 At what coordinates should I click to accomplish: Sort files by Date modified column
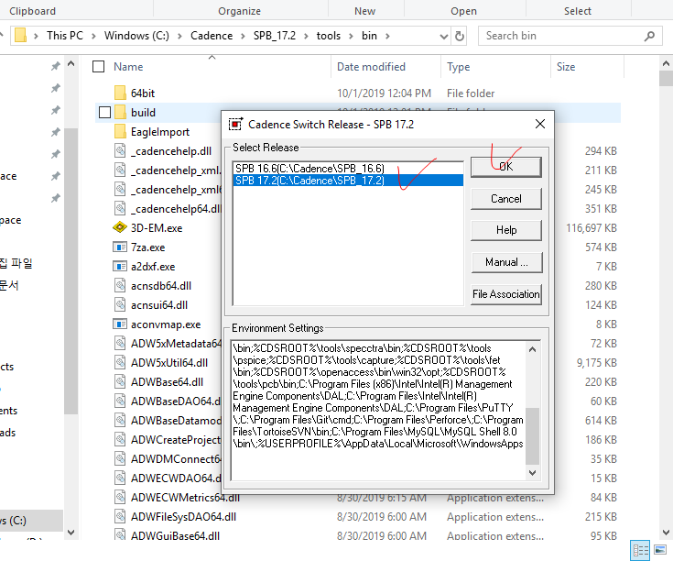[x=371, y=67]
